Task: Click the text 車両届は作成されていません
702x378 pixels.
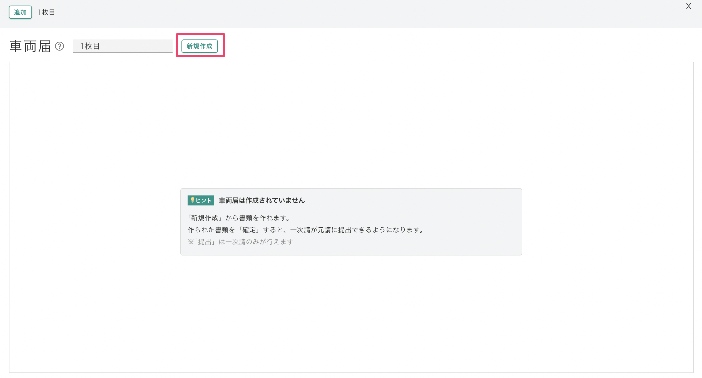Action: [x=262, y=200]
